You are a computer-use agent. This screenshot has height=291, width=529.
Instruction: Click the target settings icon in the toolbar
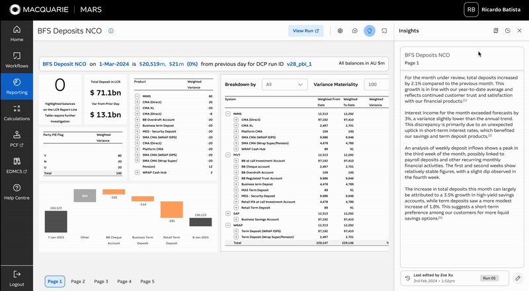[x=340, y=31]
